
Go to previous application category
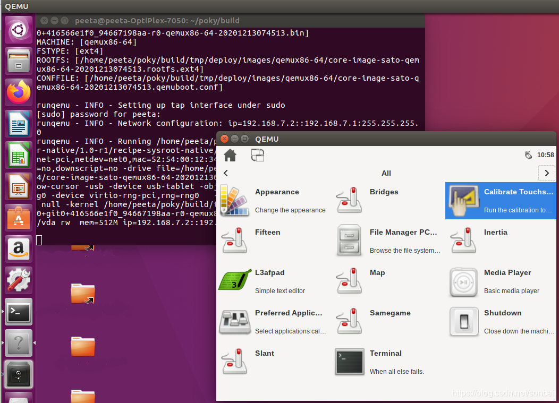226,173
